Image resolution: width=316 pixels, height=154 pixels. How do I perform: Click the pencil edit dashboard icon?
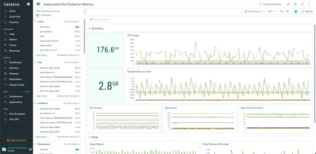point(302,4)
